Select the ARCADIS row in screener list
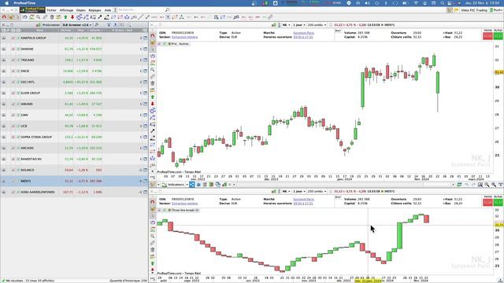The height and width of the screenshot is (283, 504). tap(74, 148)
